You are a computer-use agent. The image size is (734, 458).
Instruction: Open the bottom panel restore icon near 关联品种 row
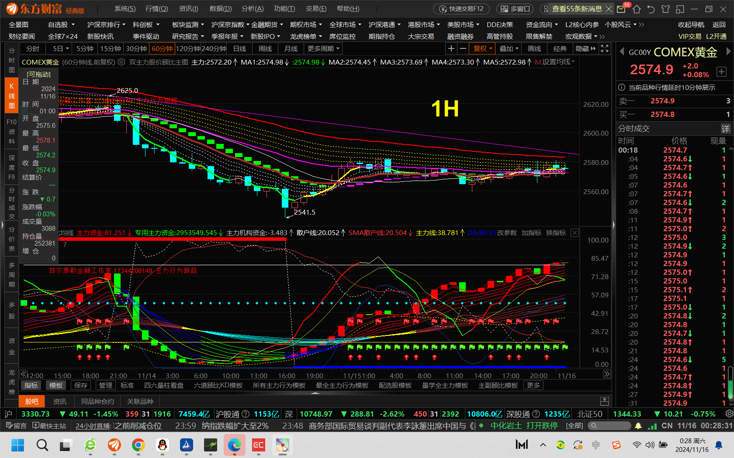[605, 401]
